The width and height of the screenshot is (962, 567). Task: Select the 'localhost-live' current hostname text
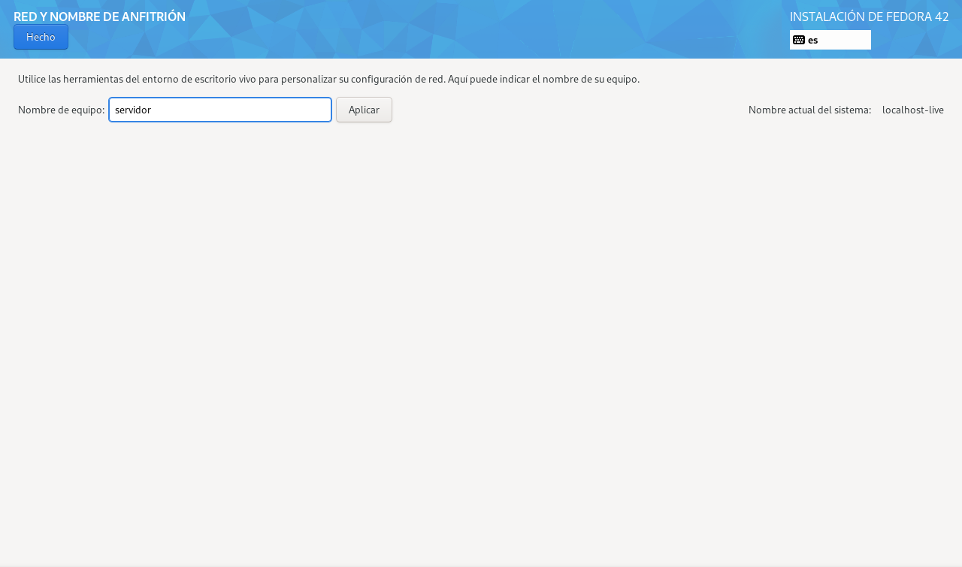click(x=912, y=110)
